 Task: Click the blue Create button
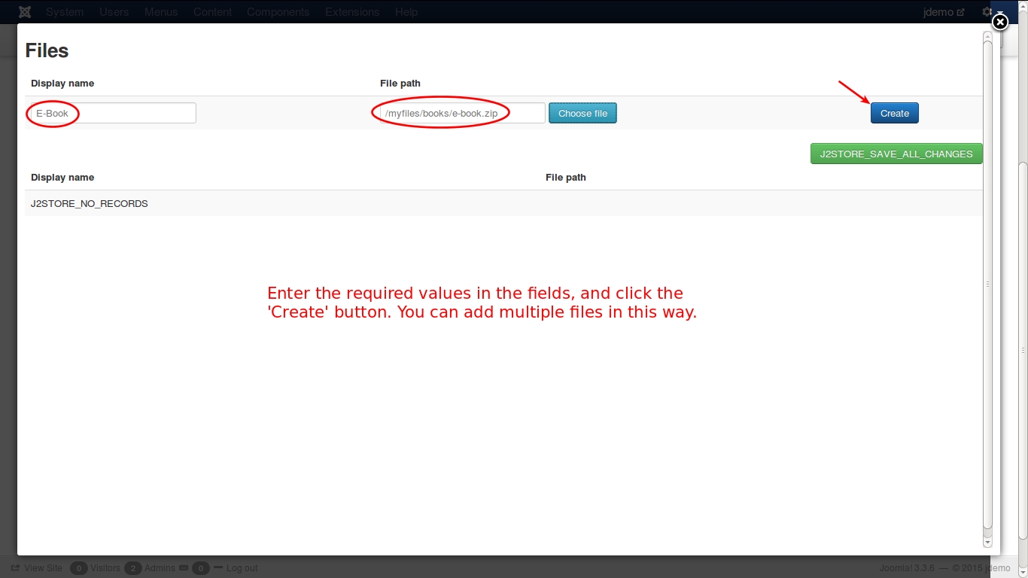(x=895, y=113)
